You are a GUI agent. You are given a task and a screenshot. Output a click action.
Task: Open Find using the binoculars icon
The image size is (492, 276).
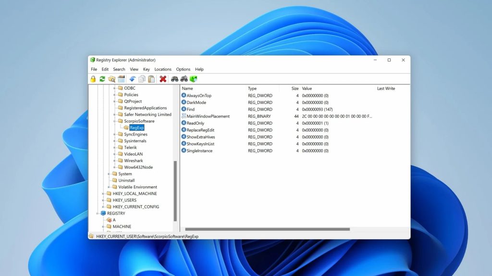click(174, 79)
